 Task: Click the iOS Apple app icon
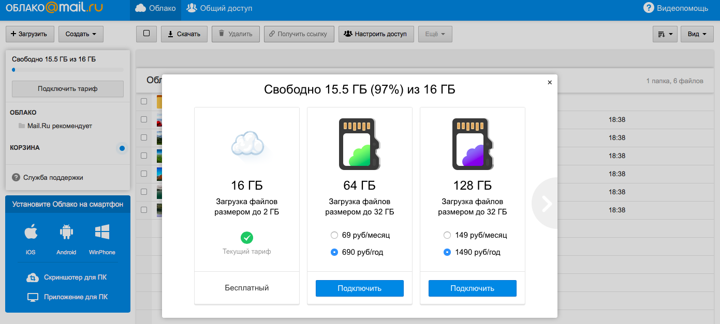31,233
